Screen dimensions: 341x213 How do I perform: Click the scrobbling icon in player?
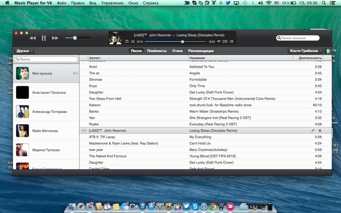point(225,42)
